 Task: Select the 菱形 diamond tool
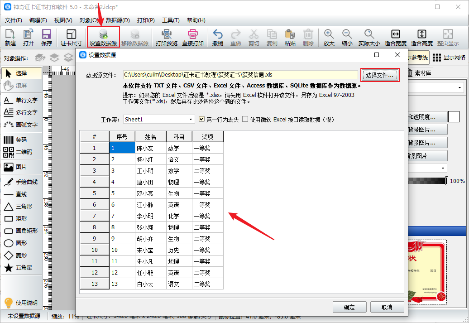[x=22, y=256]
